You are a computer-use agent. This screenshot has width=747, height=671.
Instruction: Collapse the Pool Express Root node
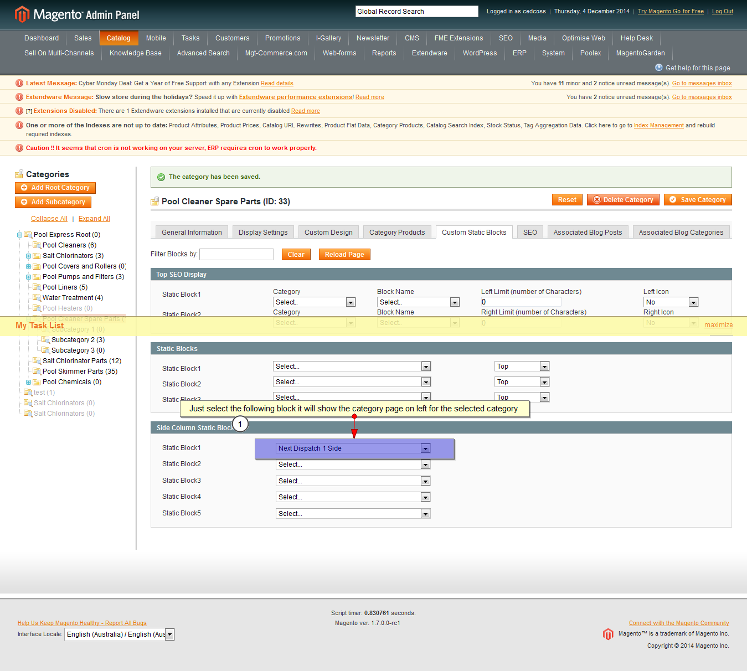pyautogui.click(x=19, y=235)
